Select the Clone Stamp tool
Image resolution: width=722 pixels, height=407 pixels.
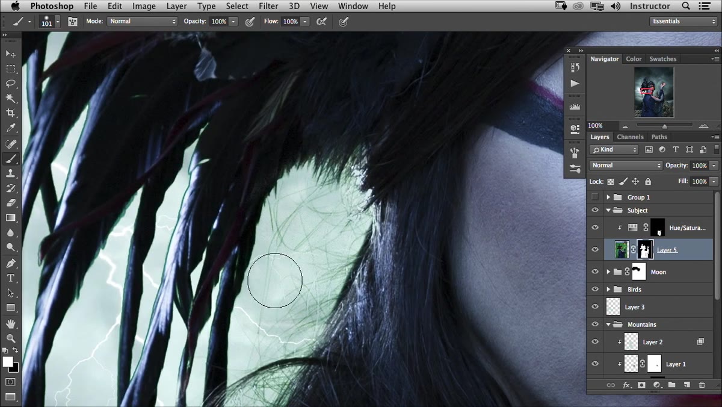tap(11, 173)
